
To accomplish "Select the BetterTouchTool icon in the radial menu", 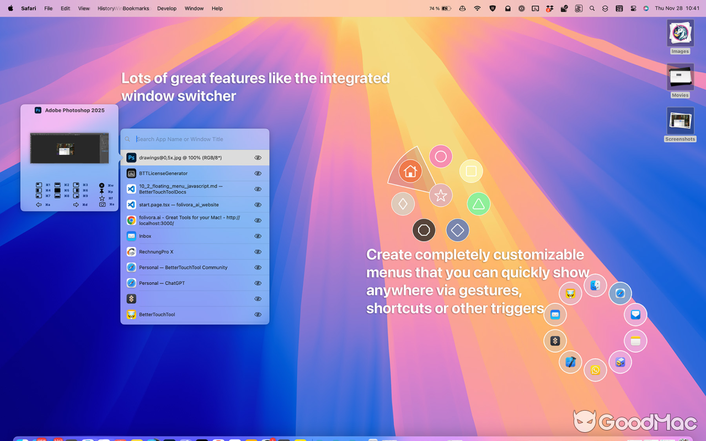I will (570, 294).
